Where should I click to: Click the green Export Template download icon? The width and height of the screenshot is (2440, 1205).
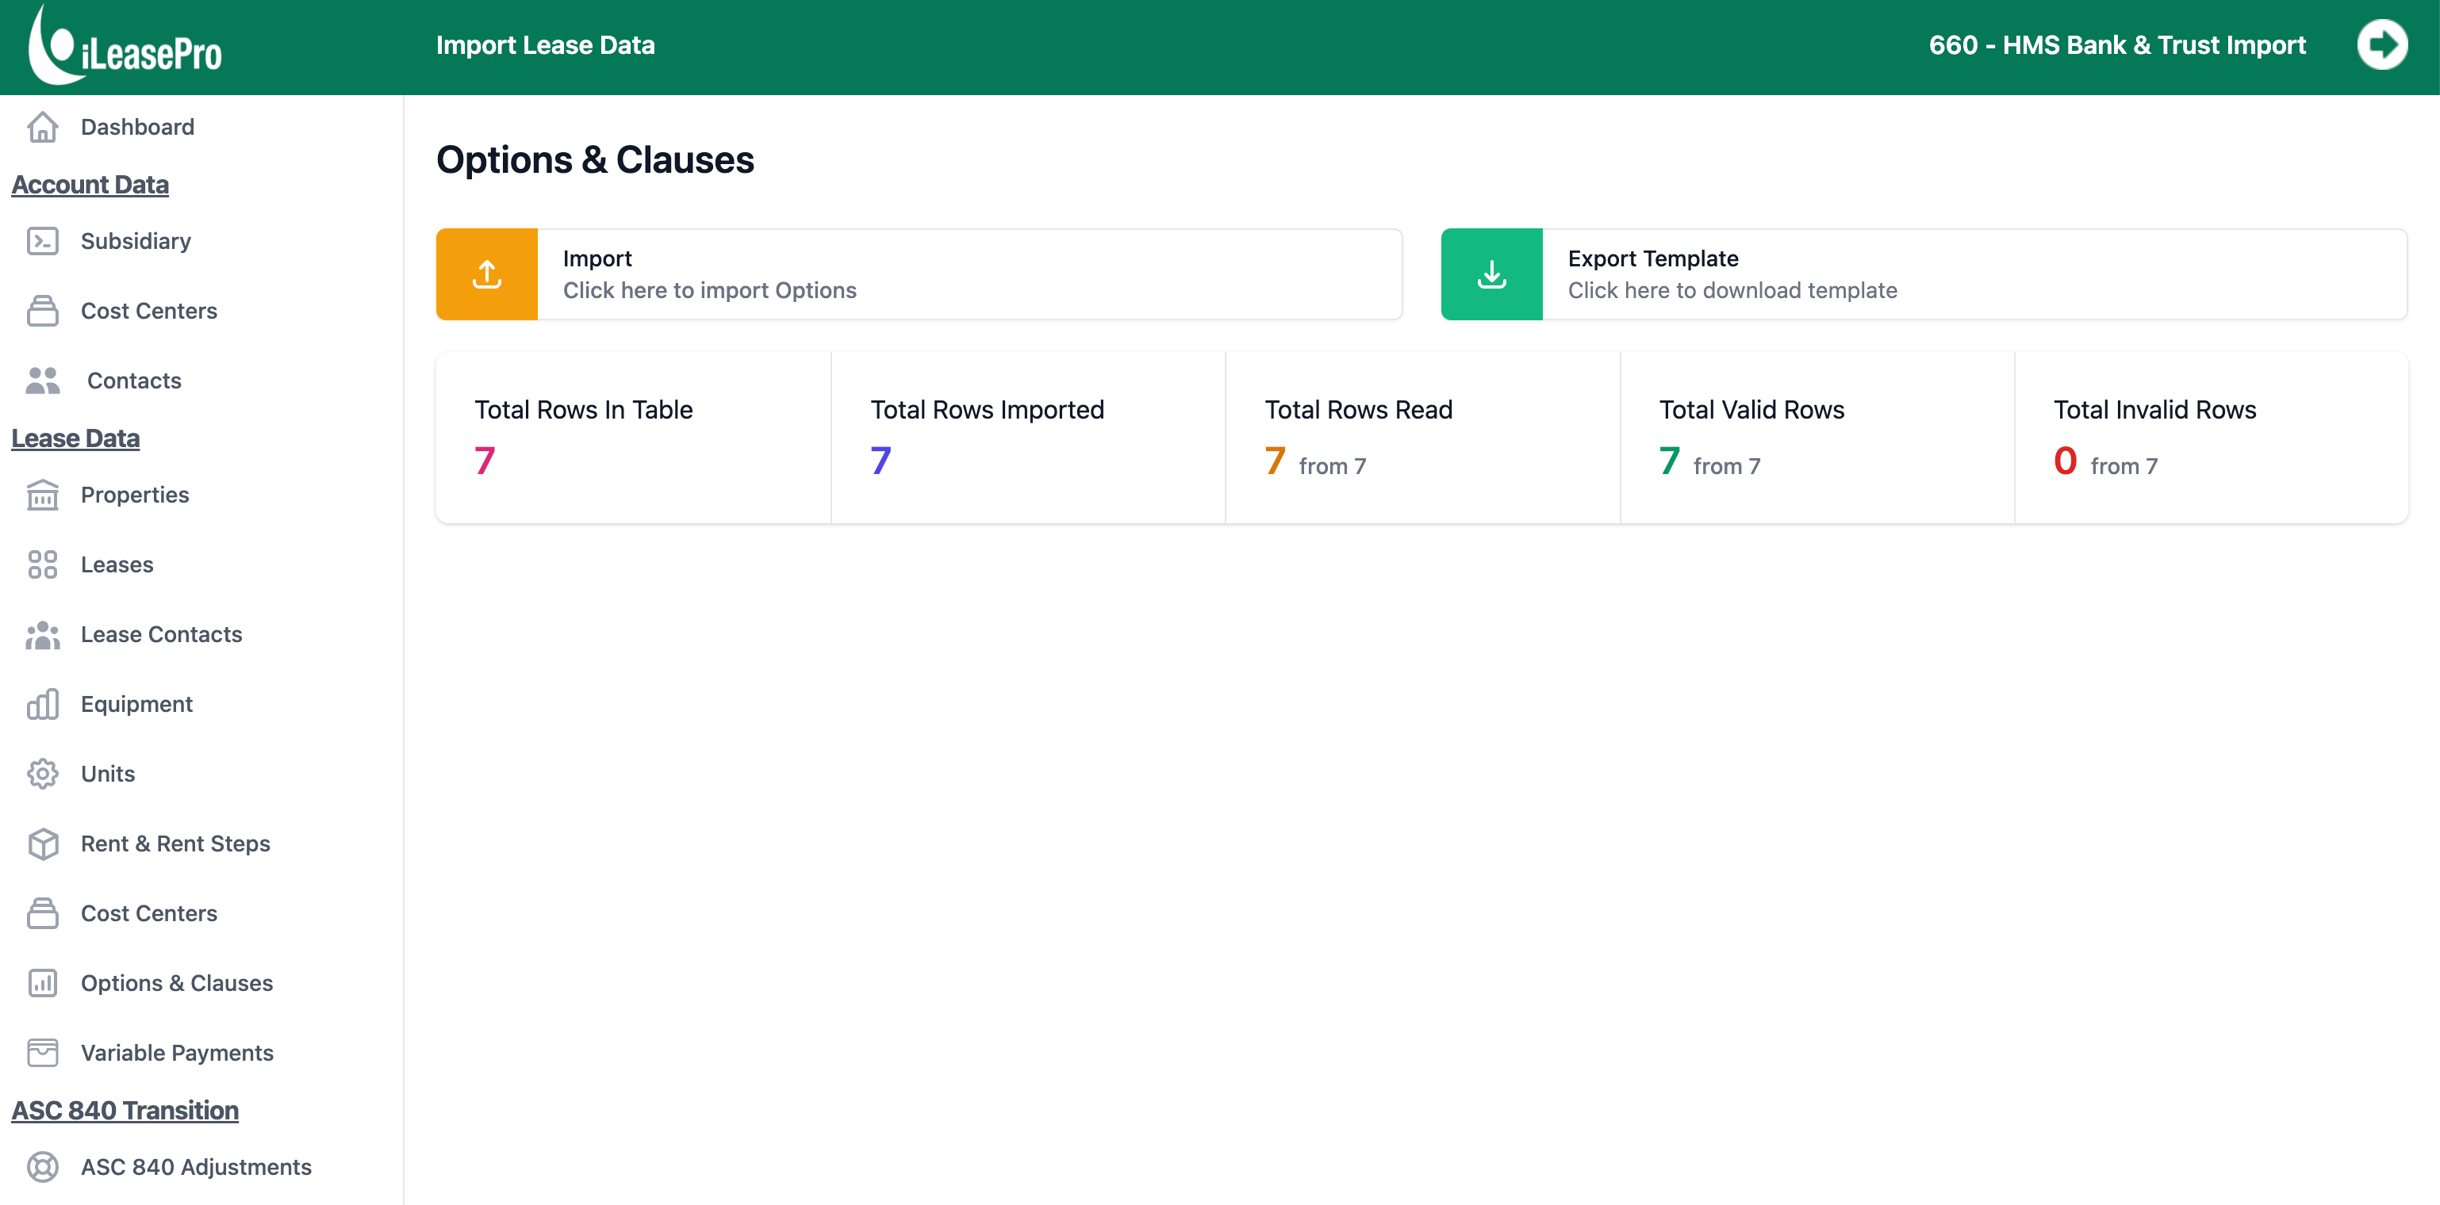(1491, 274)
